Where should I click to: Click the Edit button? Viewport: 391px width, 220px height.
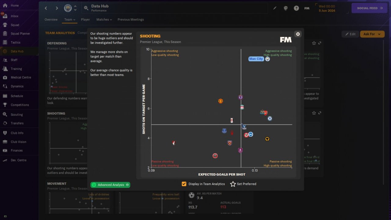coord(350,34)
